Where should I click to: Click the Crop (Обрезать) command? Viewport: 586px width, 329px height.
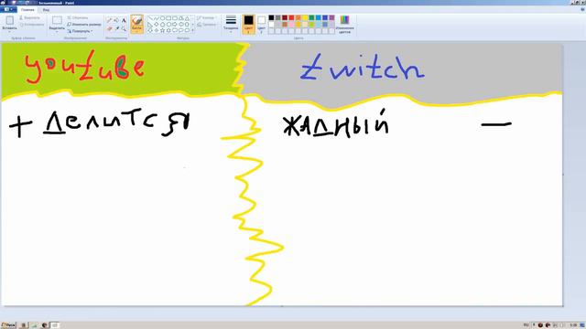pyautogui.click(x=78, y=17)
